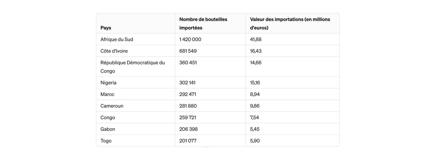Image resolution: width=433 pixels, height=148 pixels.
Task: Select the "Maroc" country cell
Action: coord(107,94)
